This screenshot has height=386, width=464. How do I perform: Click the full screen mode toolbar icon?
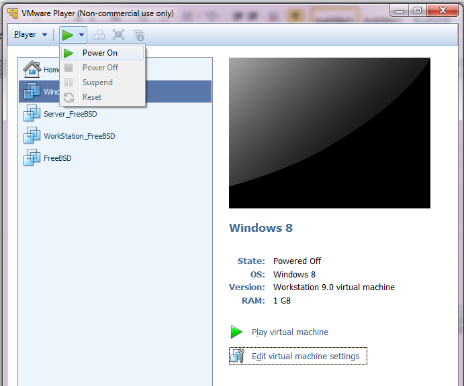[x=118, y=35]
